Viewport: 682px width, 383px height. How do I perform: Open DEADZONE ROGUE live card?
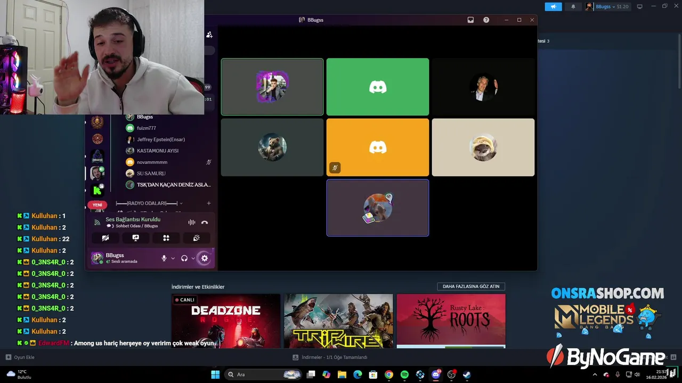click(x=226, y=321)
